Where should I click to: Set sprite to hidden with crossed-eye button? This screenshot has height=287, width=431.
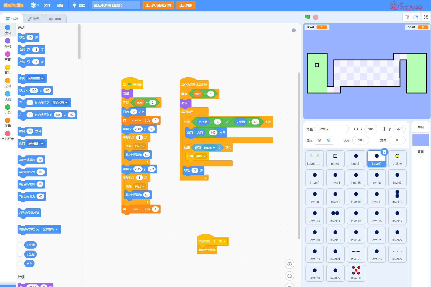pos(328,140)
